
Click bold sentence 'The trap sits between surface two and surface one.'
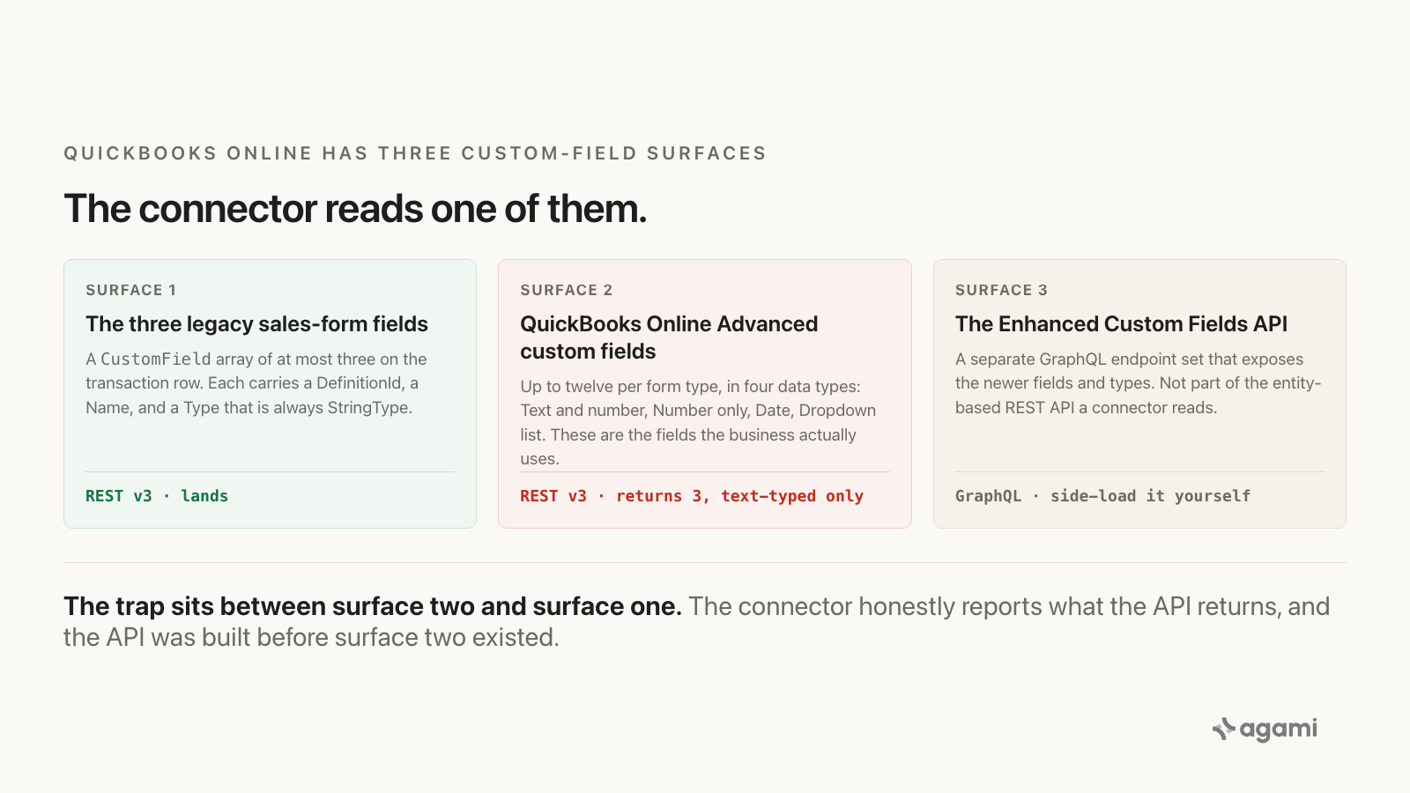click(x=373, y=606)
